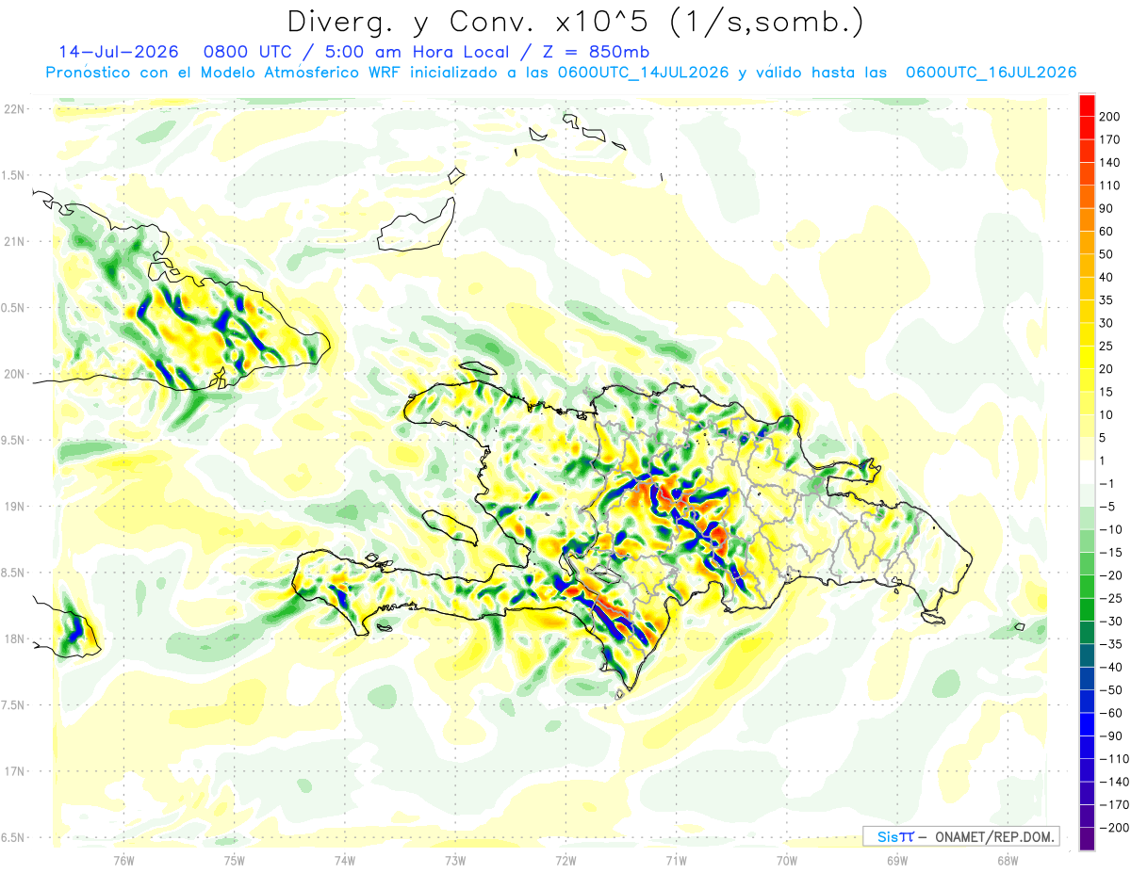Viewport: 1131px width, 873px height.
Task: Click the '17N' latitude label
Action: tap(14, 771)
